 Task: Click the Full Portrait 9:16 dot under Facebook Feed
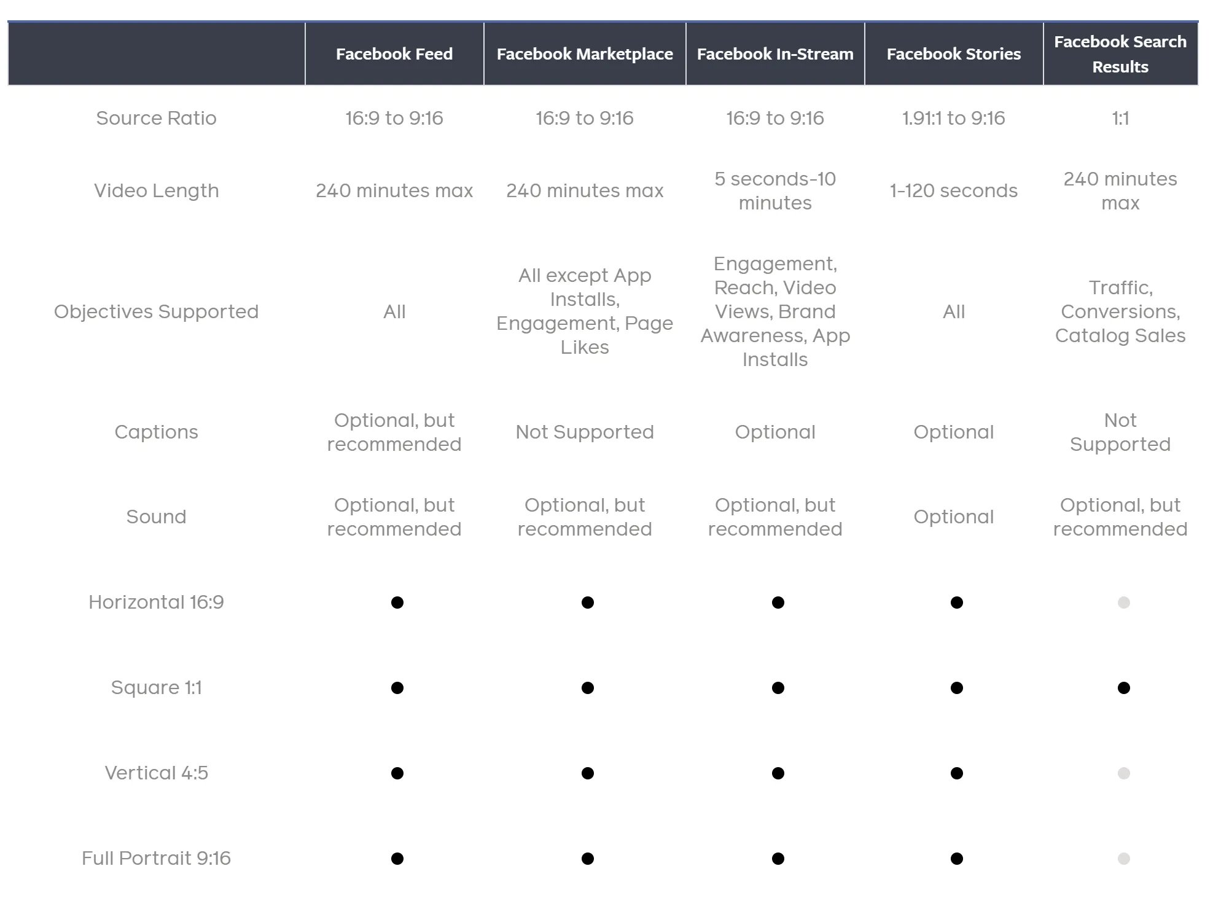pyautogui.click(x=397, y=859)
